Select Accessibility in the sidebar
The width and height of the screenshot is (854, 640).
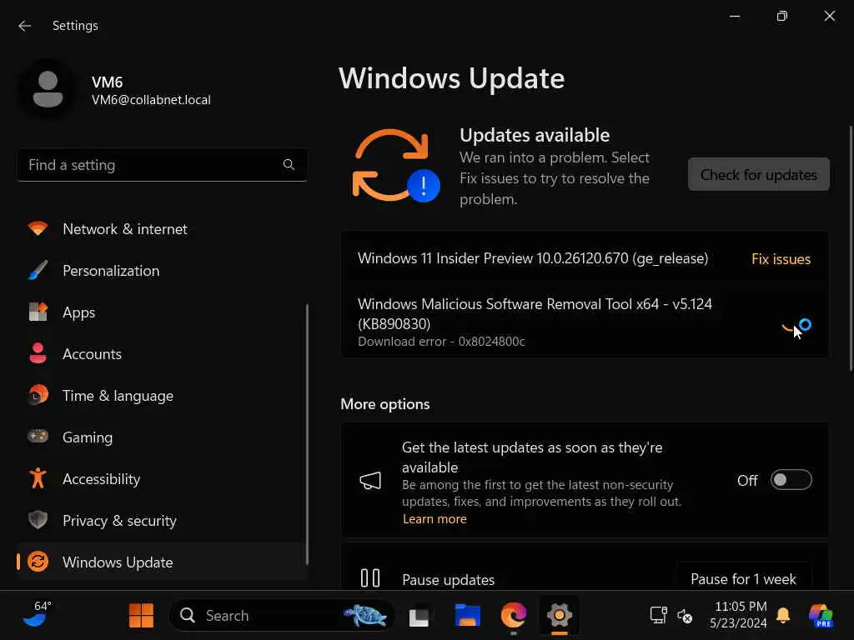163,479
